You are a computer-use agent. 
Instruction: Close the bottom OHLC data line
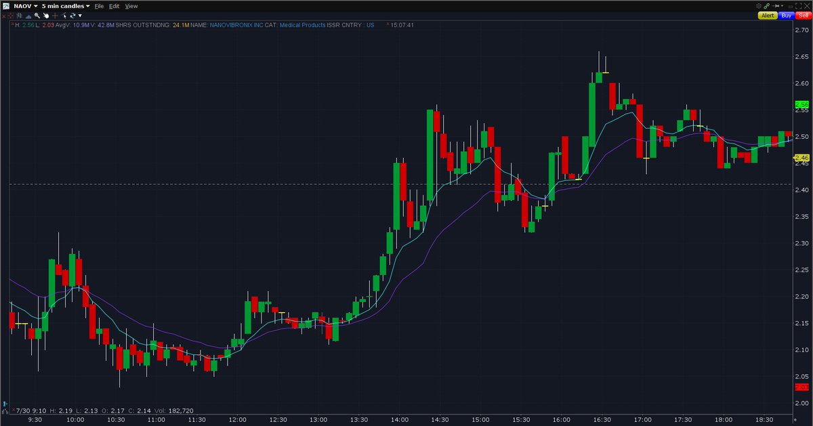(14, 410)
